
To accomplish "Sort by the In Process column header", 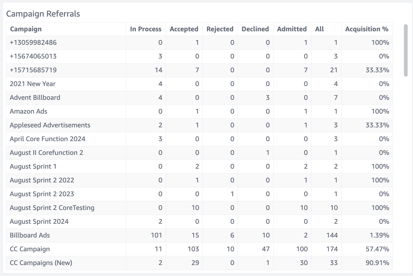I will point(146,29).
